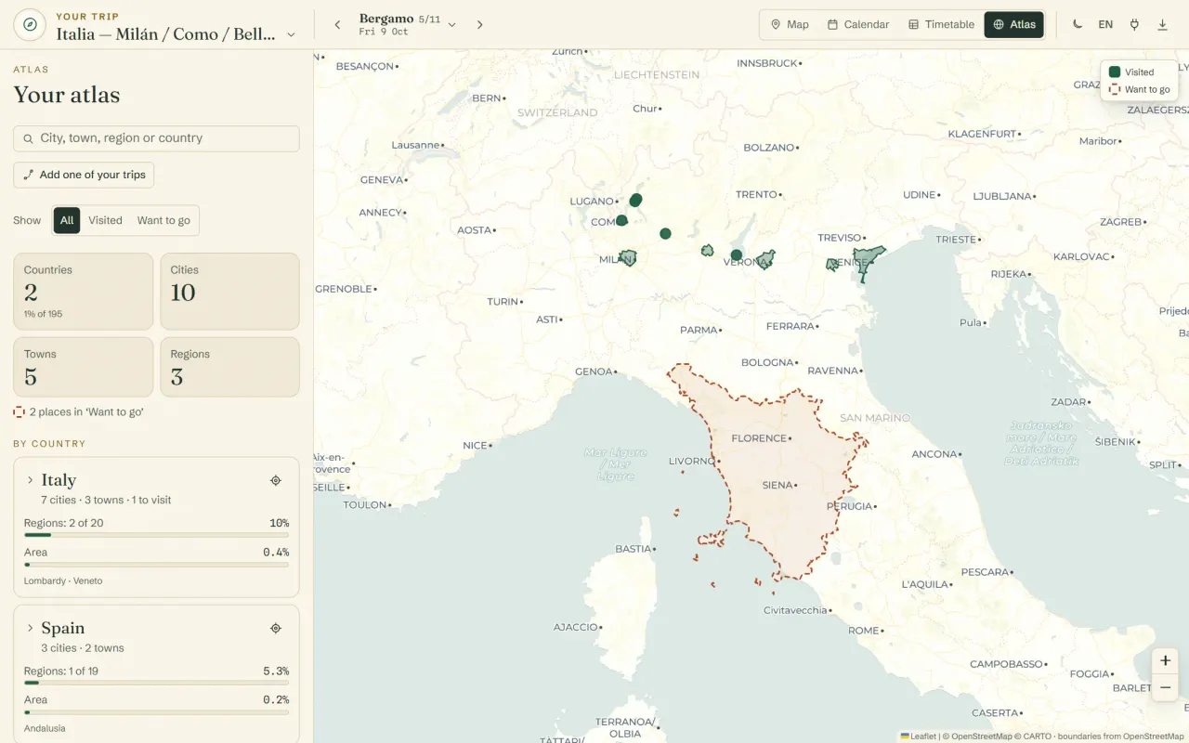Click the visited dot near Verona
Image resolution: width=1189 pixels, height=743 pixels.
pos(737,254)
